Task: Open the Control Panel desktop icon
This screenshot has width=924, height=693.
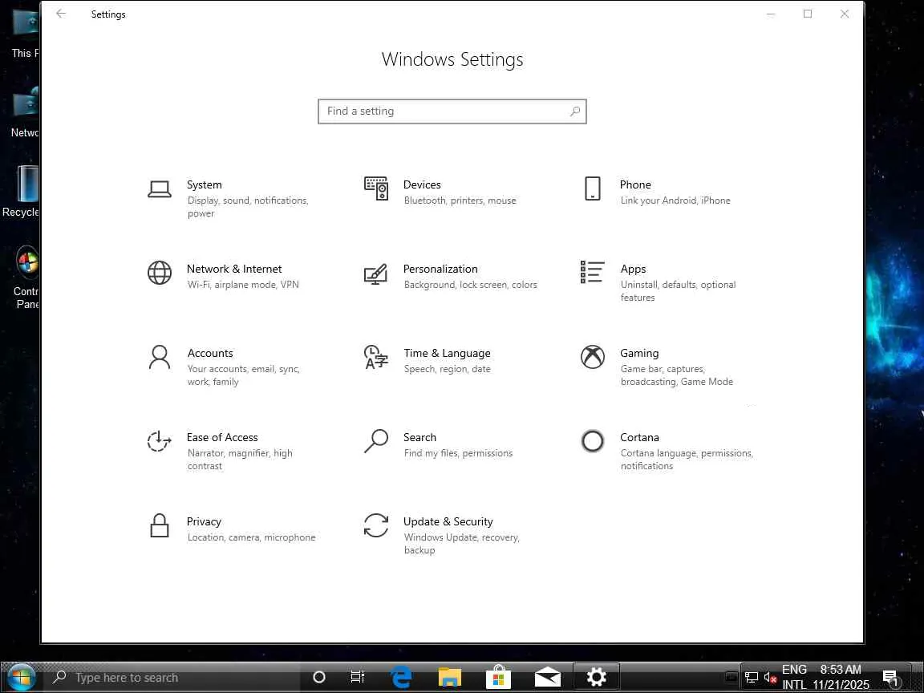Action: 26,277
